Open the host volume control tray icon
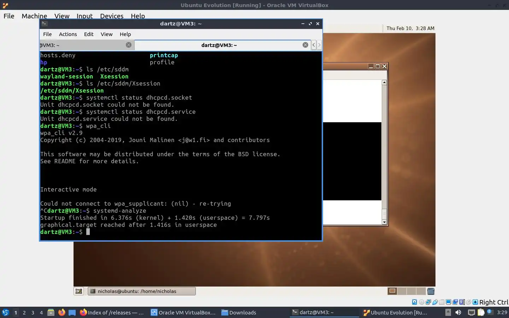The width and height of the screenshot is (509, 318). (x=458, y=312)
